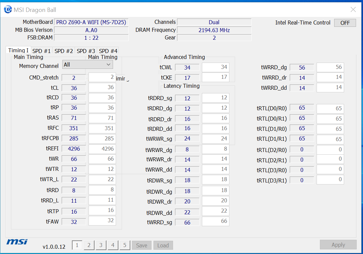Select profile slot 5
Viewport: 363px width, 254px height.
[x=125, y=245]
